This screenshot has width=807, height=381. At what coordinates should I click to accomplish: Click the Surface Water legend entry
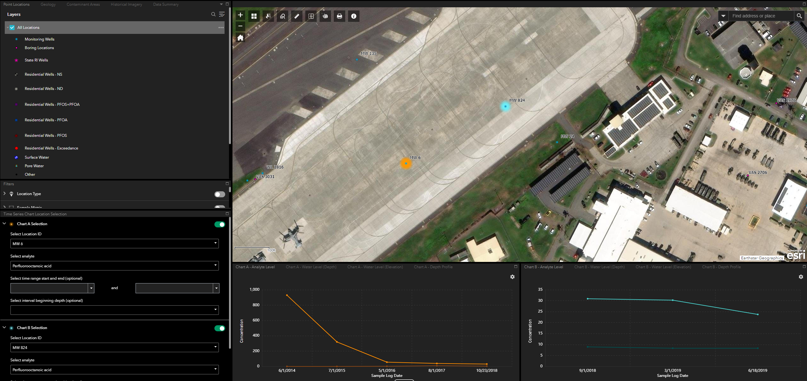click(x=37, y=157)
